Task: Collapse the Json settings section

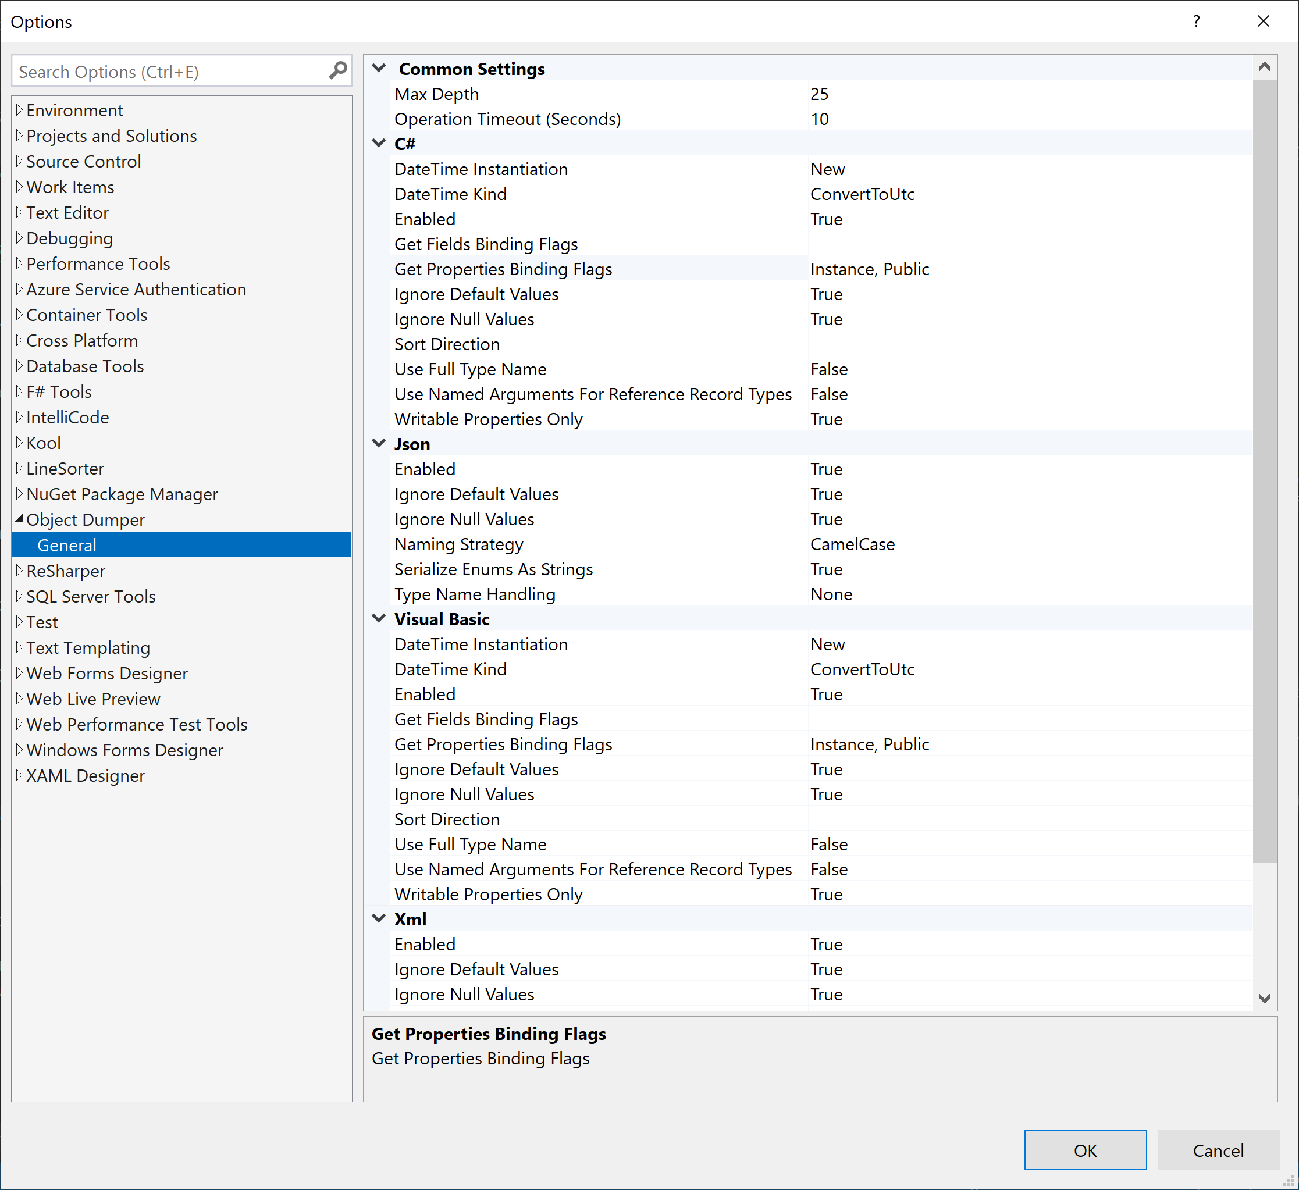Action: [x=378, y=443]
